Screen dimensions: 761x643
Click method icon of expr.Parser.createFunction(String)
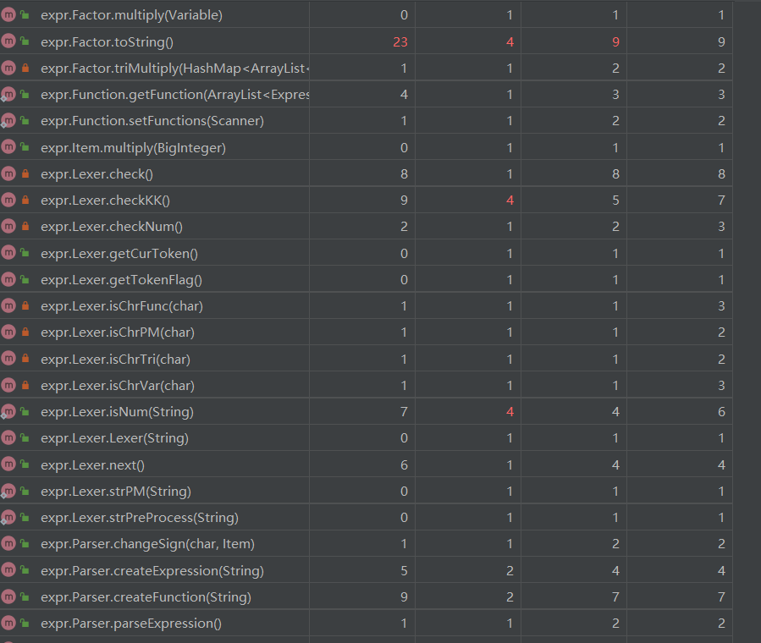click(x=8, y=596)
